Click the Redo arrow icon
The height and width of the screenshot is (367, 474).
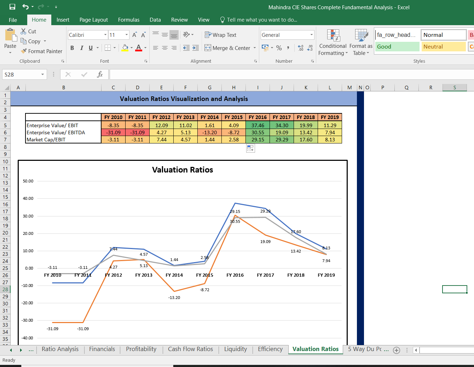click(x=41, y=7)
